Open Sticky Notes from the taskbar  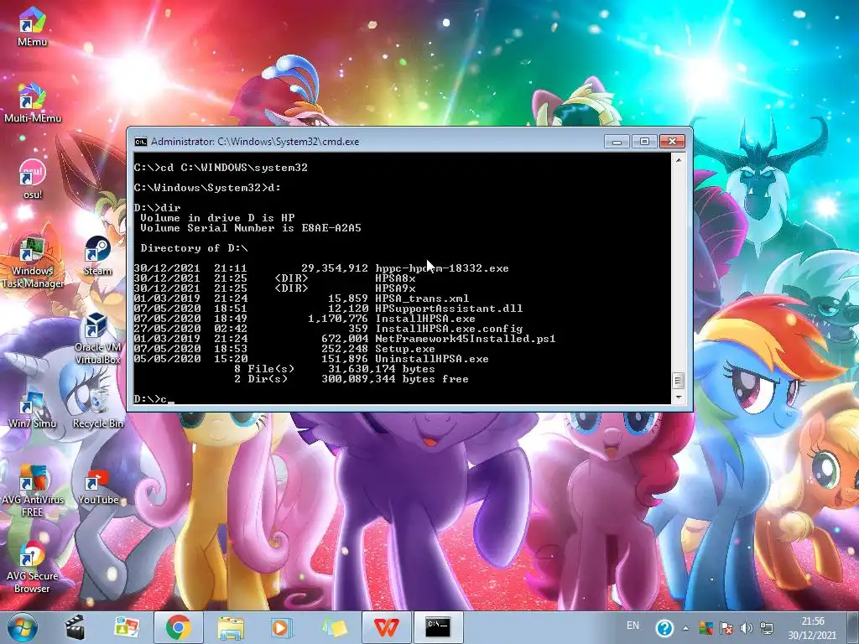coord(334,627)
